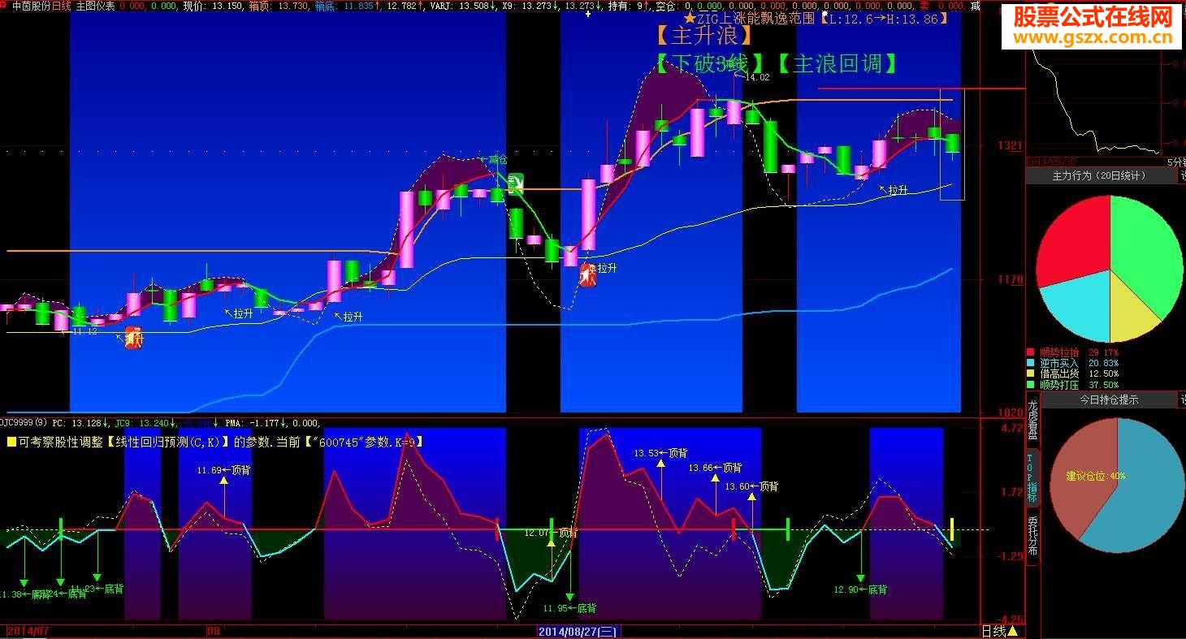
Task: Click the green signal icon after 减仓 label
Action: [516, 183]
